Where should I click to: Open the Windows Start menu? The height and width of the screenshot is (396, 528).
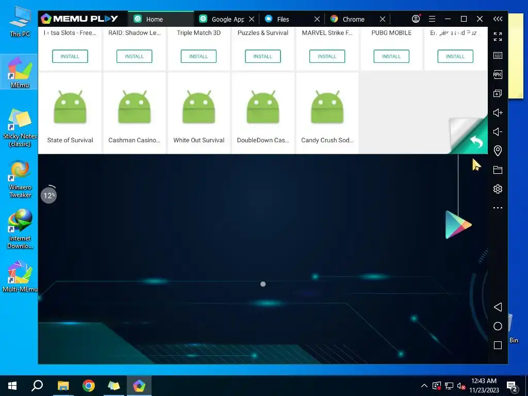click(x=12, y=386)
